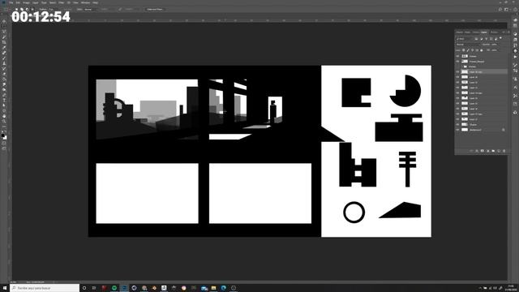Open the Windows Start button
This screenshot has width=519, height=292.
(5, 288)
